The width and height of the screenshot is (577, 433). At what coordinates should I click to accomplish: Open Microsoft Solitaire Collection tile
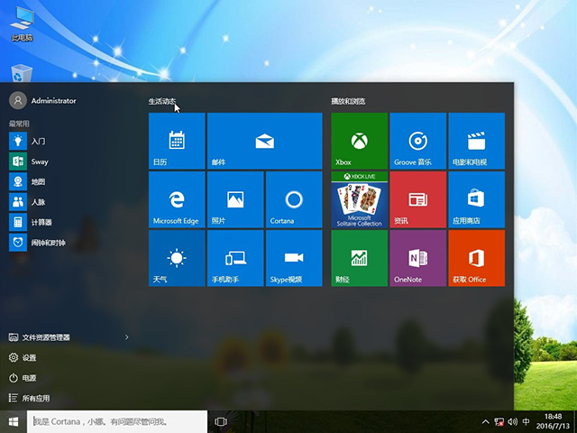coord(359,199)
